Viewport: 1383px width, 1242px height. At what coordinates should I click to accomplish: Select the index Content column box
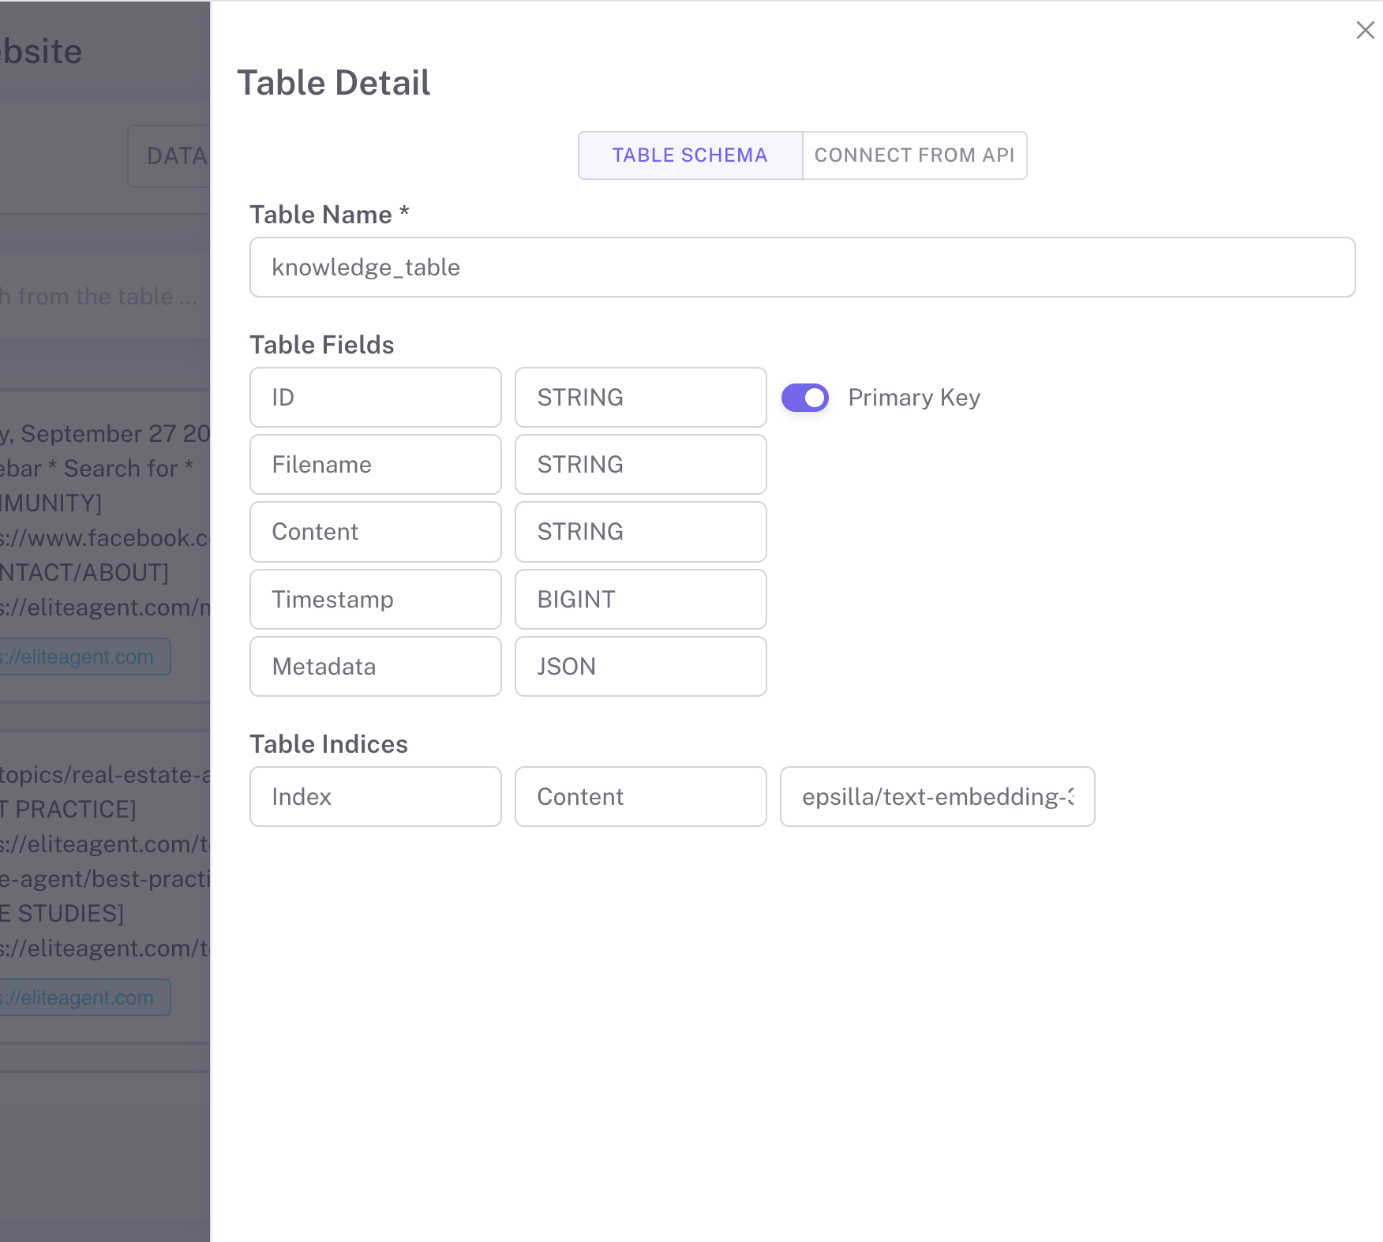(640, 797)
